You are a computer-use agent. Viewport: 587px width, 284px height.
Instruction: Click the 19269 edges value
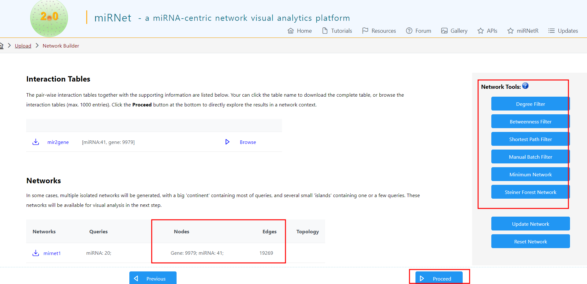266,253
